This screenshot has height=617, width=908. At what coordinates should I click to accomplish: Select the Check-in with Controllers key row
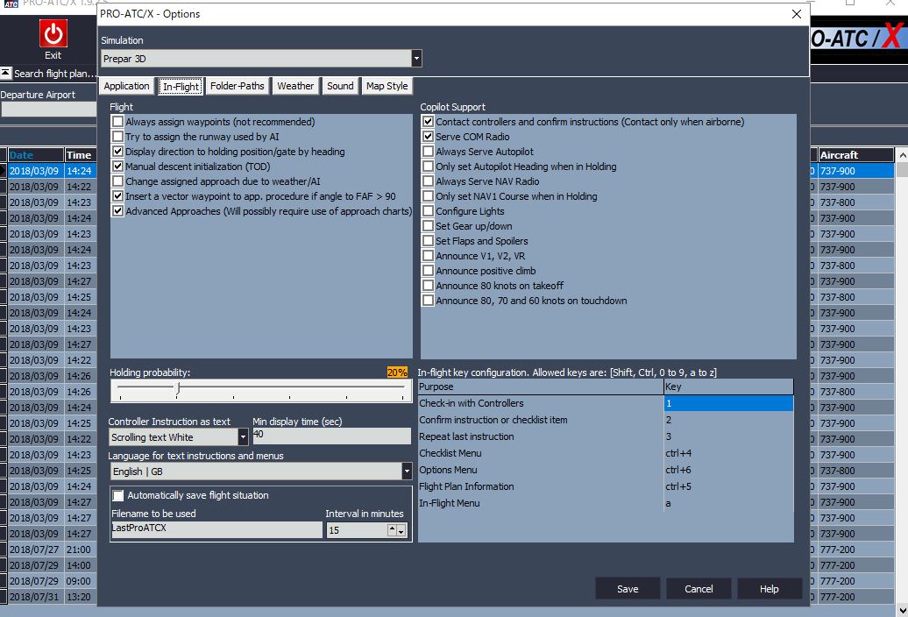(x=606, y=403)
